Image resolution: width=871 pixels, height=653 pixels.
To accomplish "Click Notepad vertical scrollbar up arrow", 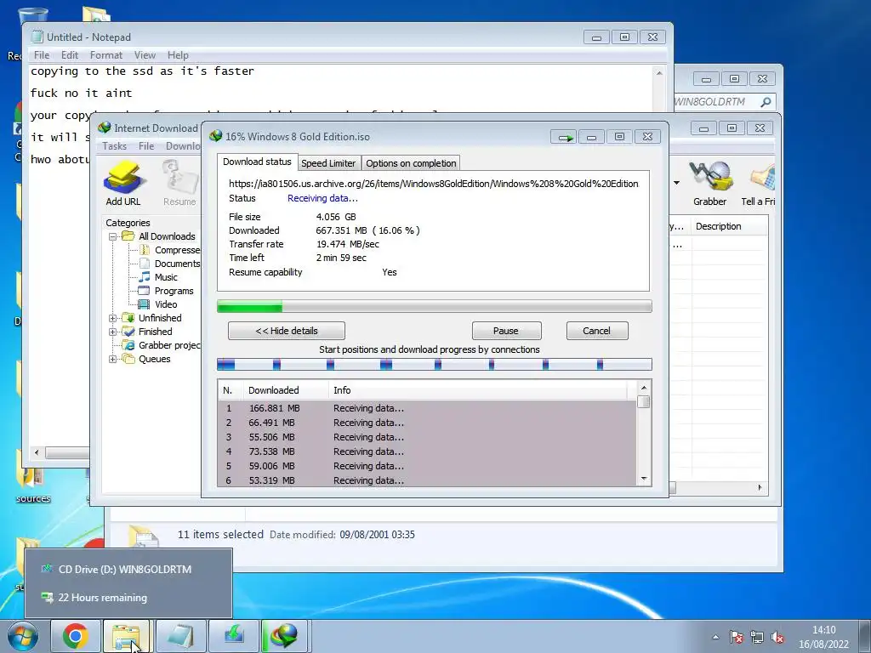I will click(x=659, y=73).
